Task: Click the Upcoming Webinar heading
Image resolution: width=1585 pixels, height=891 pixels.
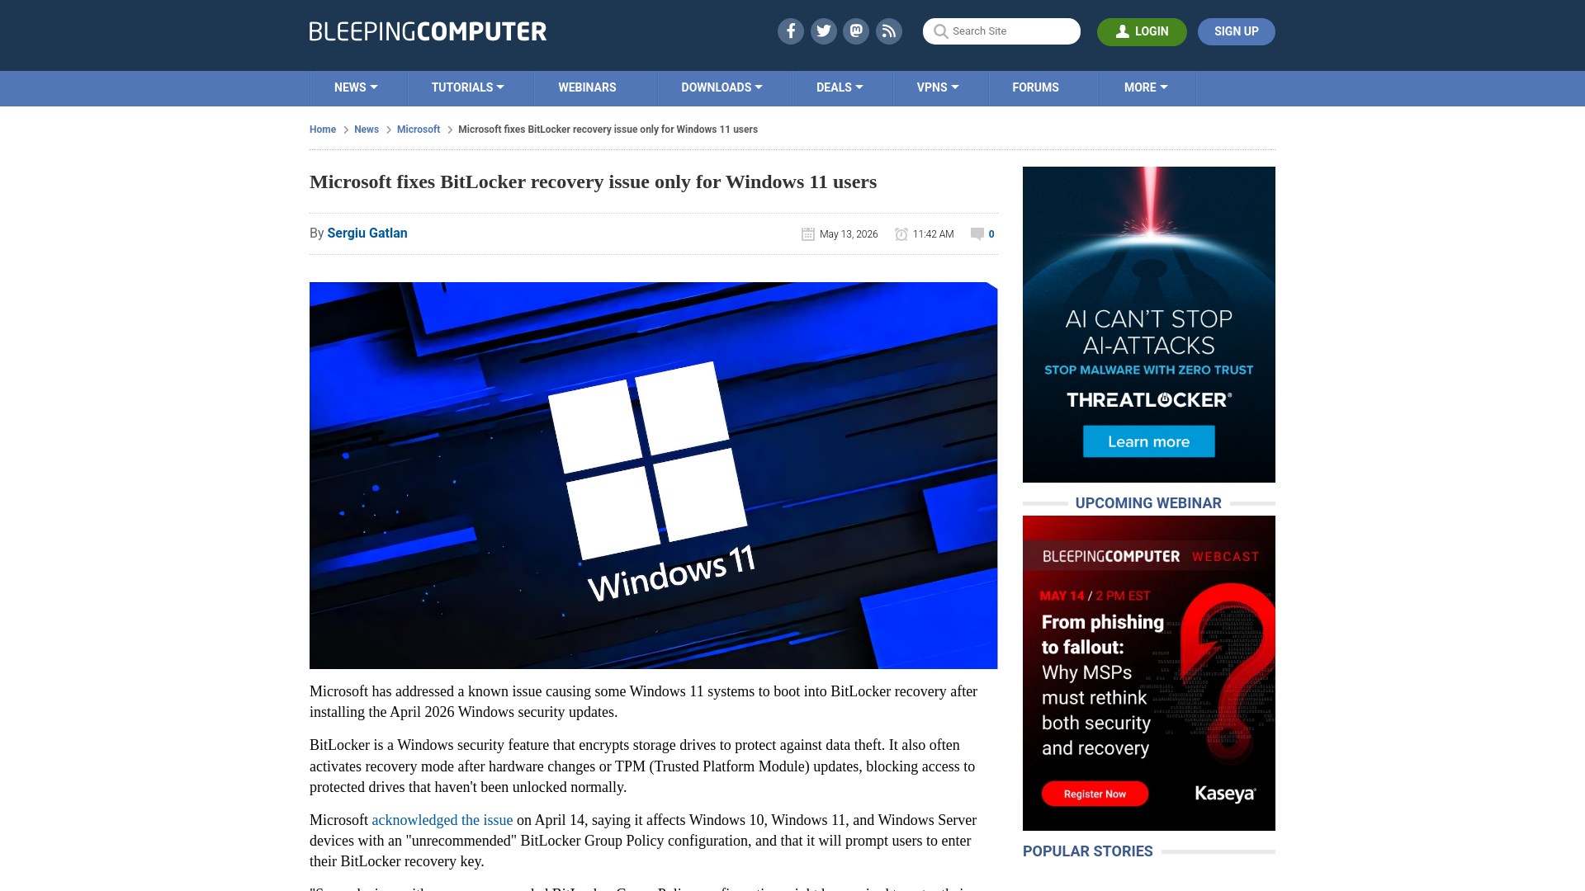Action: (x=1148, y=503)
